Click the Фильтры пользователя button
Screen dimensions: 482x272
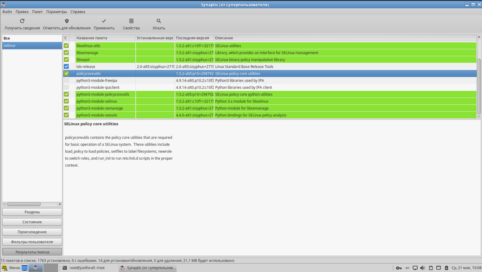click(x=32, y=242)
